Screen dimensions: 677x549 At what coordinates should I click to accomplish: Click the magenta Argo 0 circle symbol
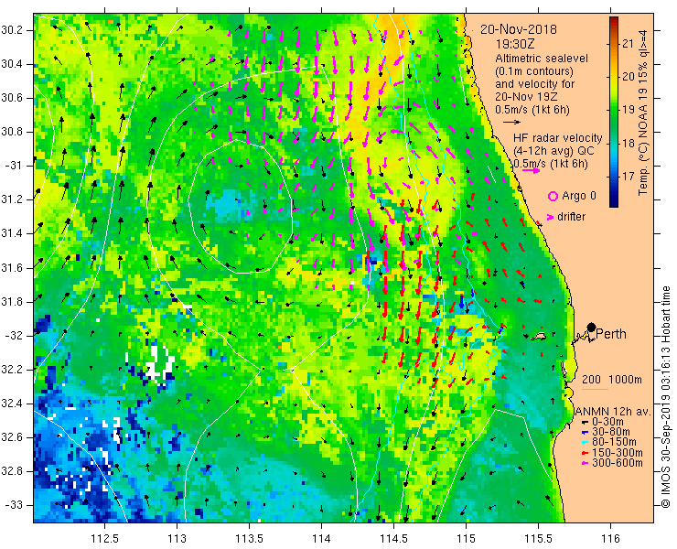(x=553, y=197)
